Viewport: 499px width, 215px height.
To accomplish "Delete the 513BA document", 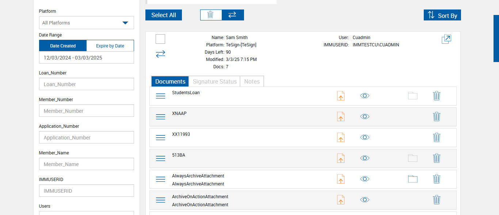I will [x=437, y=158].
